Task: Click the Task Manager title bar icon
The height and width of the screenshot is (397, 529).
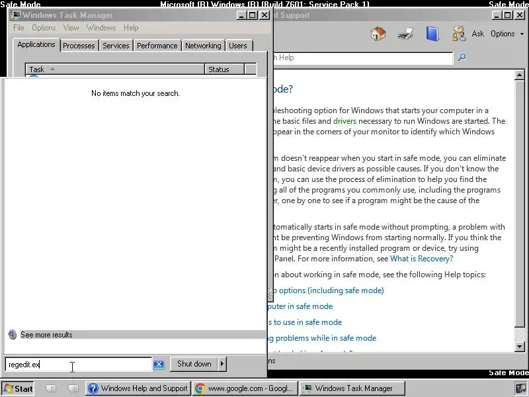Action: click(16, 15)
